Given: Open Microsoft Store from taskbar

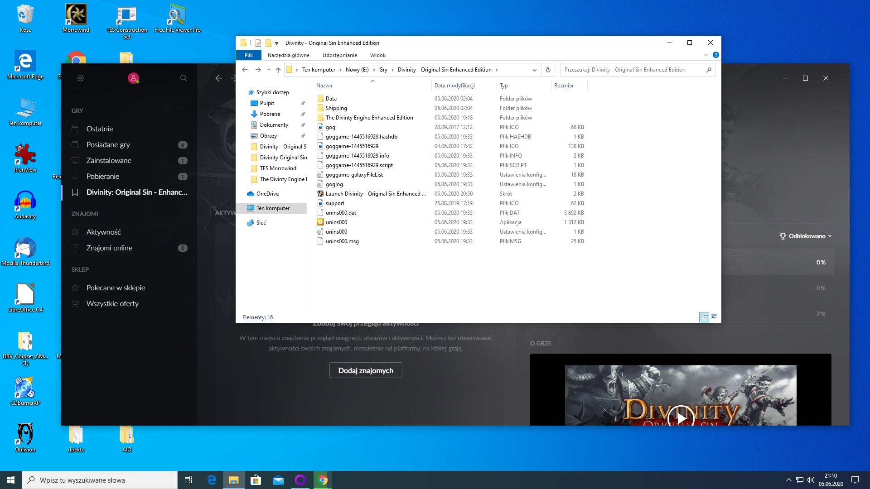Looking at the screenshot, I should (x=256, y=480).
